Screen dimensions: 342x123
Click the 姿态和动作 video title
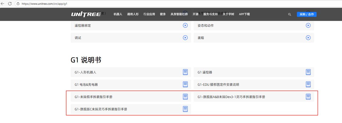tap(206, 25)
